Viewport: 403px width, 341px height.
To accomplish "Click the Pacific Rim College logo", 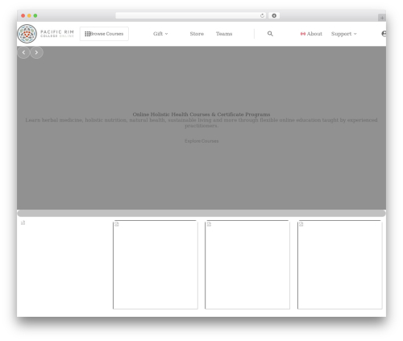I will pyautogui.click(x=45, y=34).
